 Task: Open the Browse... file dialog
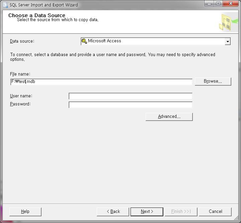213,81
